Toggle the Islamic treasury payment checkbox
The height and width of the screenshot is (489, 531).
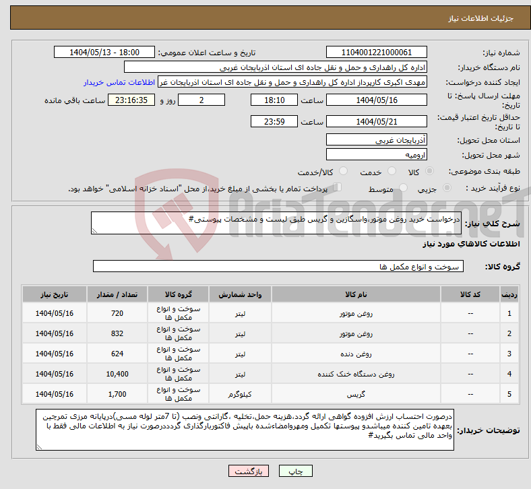click(338, 187)
